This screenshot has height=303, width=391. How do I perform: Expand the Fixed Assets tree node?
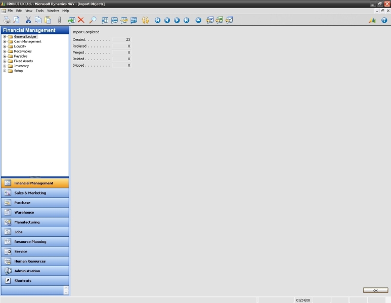(x=5, y=61)
